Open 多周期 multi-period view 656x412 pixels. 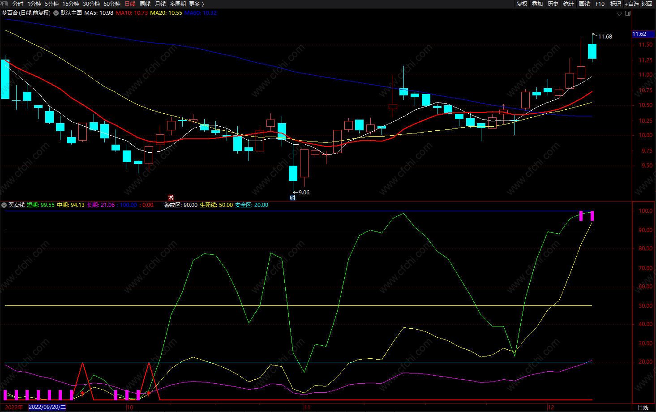click(x=178, y=4)
